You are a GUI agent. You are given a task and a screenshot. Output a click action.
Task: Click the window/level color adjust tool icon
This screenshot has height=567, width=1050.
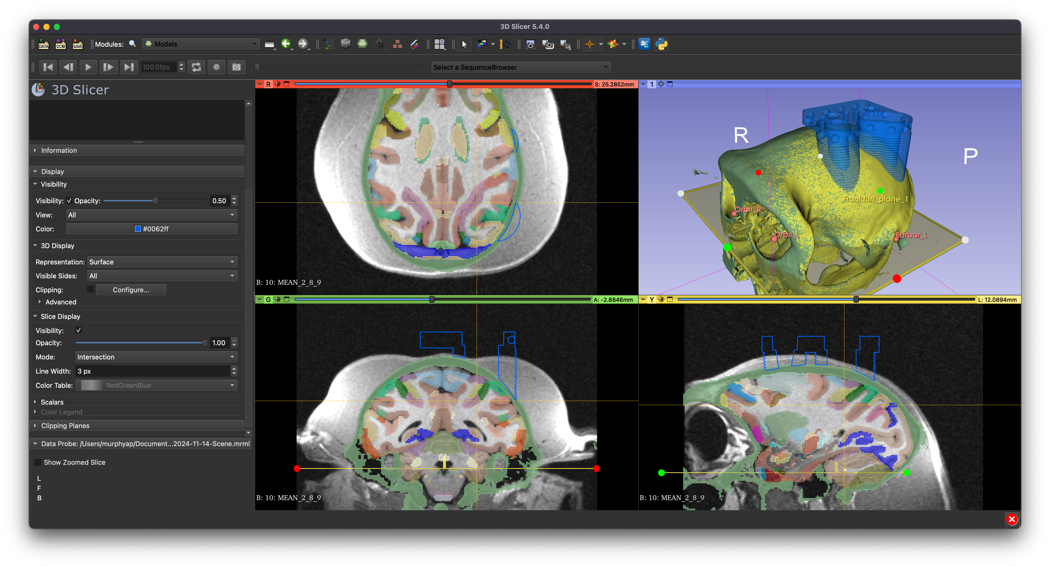click(482, 44)
